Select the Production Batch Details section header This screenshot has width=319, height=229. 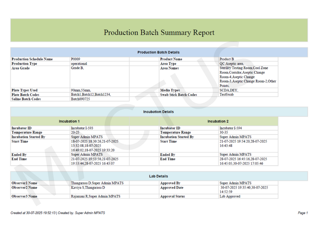click(x=158, y=52)
